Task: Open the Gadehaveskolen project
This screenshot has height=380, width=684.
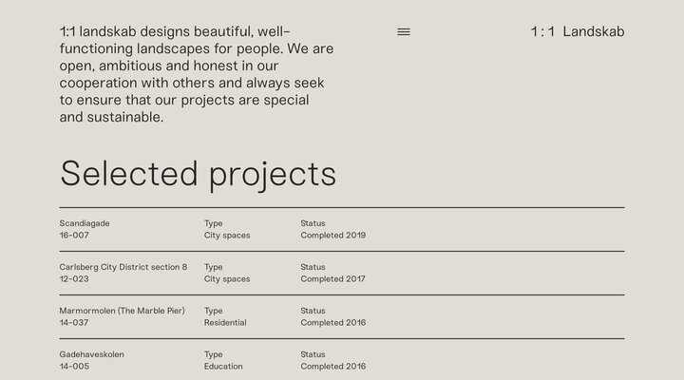Action: [91, 354]
